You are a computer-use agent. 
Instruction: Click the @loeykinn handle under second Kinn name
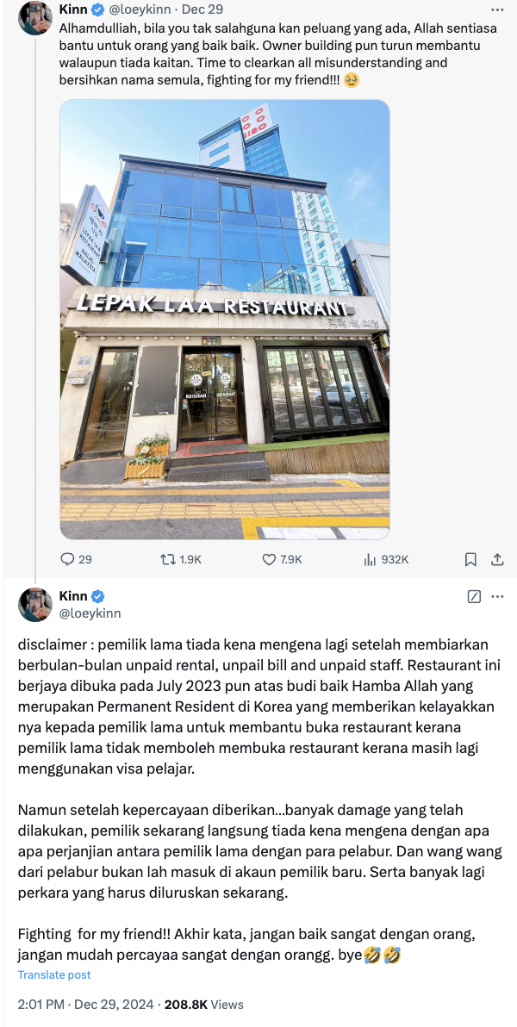90,613
